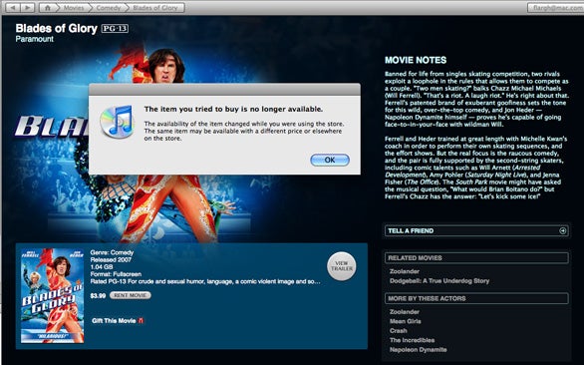Open the Movies breadcrumb
Image resolution: width=584 pixels, height=365 pixels.
[74, 7]
